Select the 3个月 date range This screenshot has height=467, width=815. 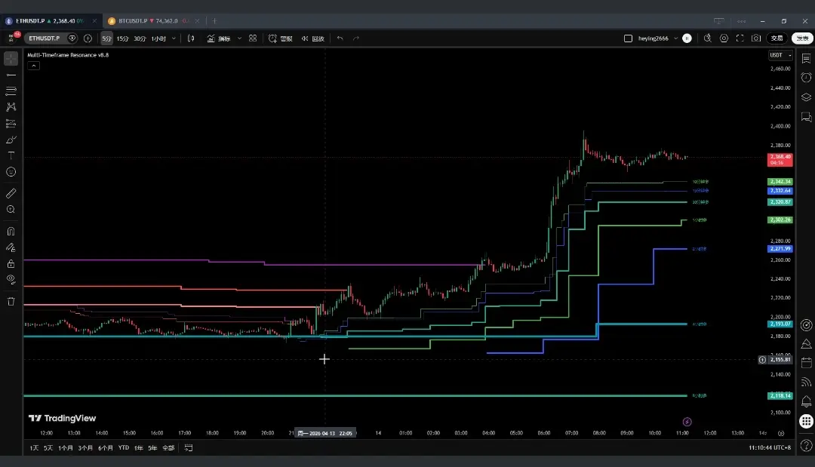coord(85,448)
